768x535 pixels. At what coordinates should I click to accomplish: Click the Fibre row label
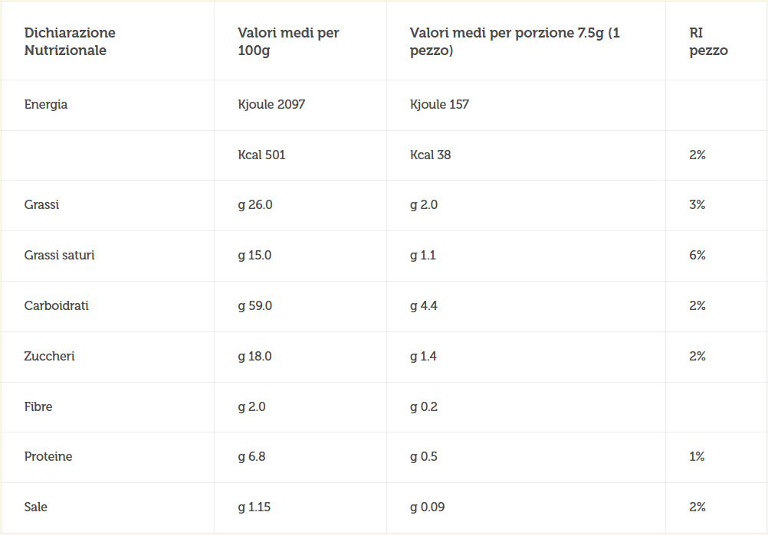(38, 406)
